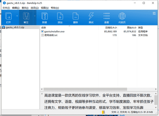Select the gaotuinstaller.exe file row
Screen dimensions: 159x116
(x=99, y=32)
